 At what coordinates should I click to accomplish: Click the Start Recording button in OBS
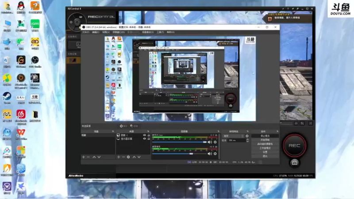(x=265, y=140)
